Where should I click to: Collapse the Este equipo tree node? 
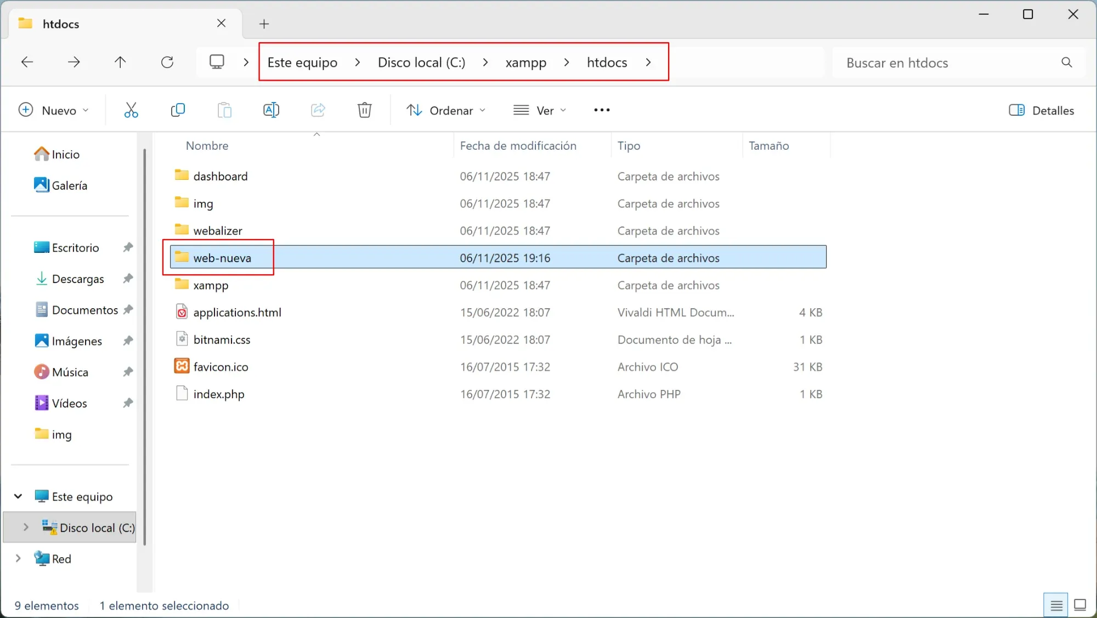point(18,496)
